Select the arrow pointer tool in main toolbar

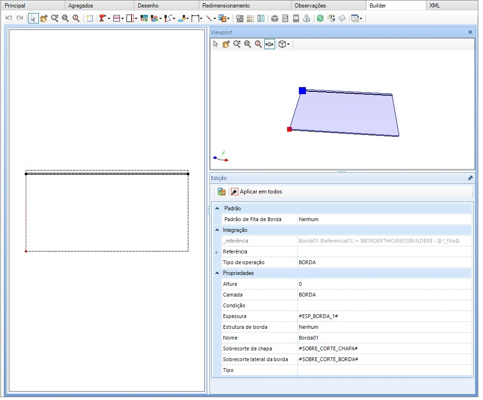coord(33,18)
